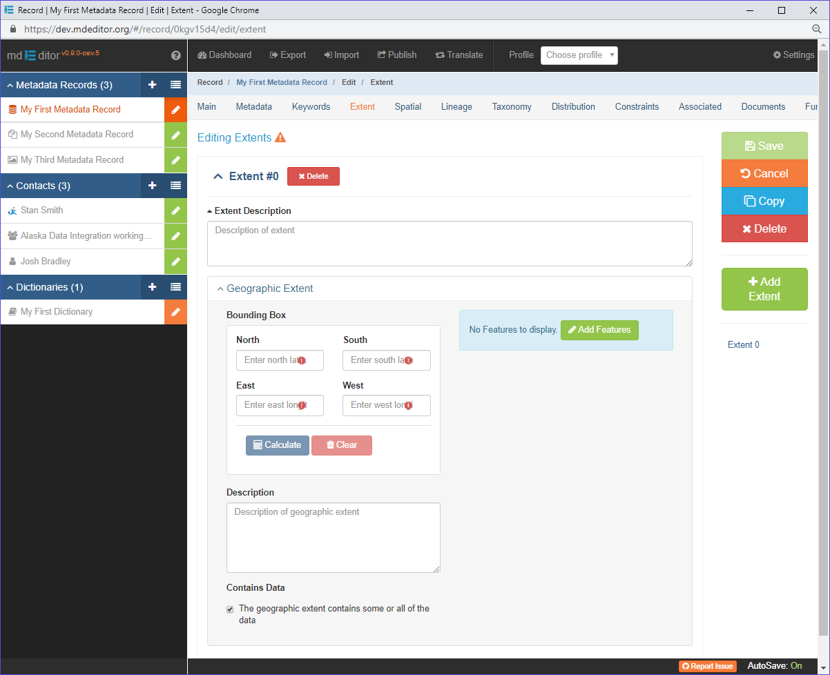Click the Calculate bounding box button
830x675 pixels.
click(x=278, y=445)
